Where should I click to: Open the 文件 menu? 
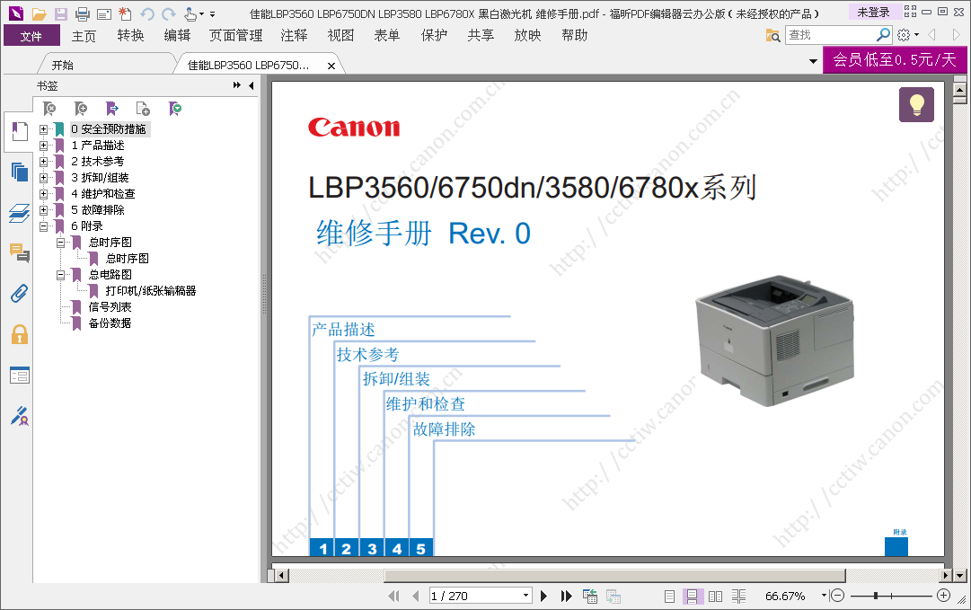click(31, 36)
